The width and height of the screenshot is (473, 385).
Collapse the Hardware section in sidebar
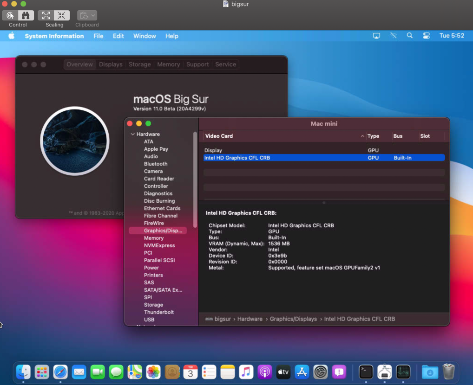(133, 134)
